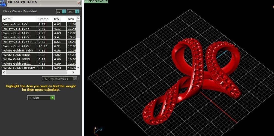Close the Metal Weights panel

[79, 3]
